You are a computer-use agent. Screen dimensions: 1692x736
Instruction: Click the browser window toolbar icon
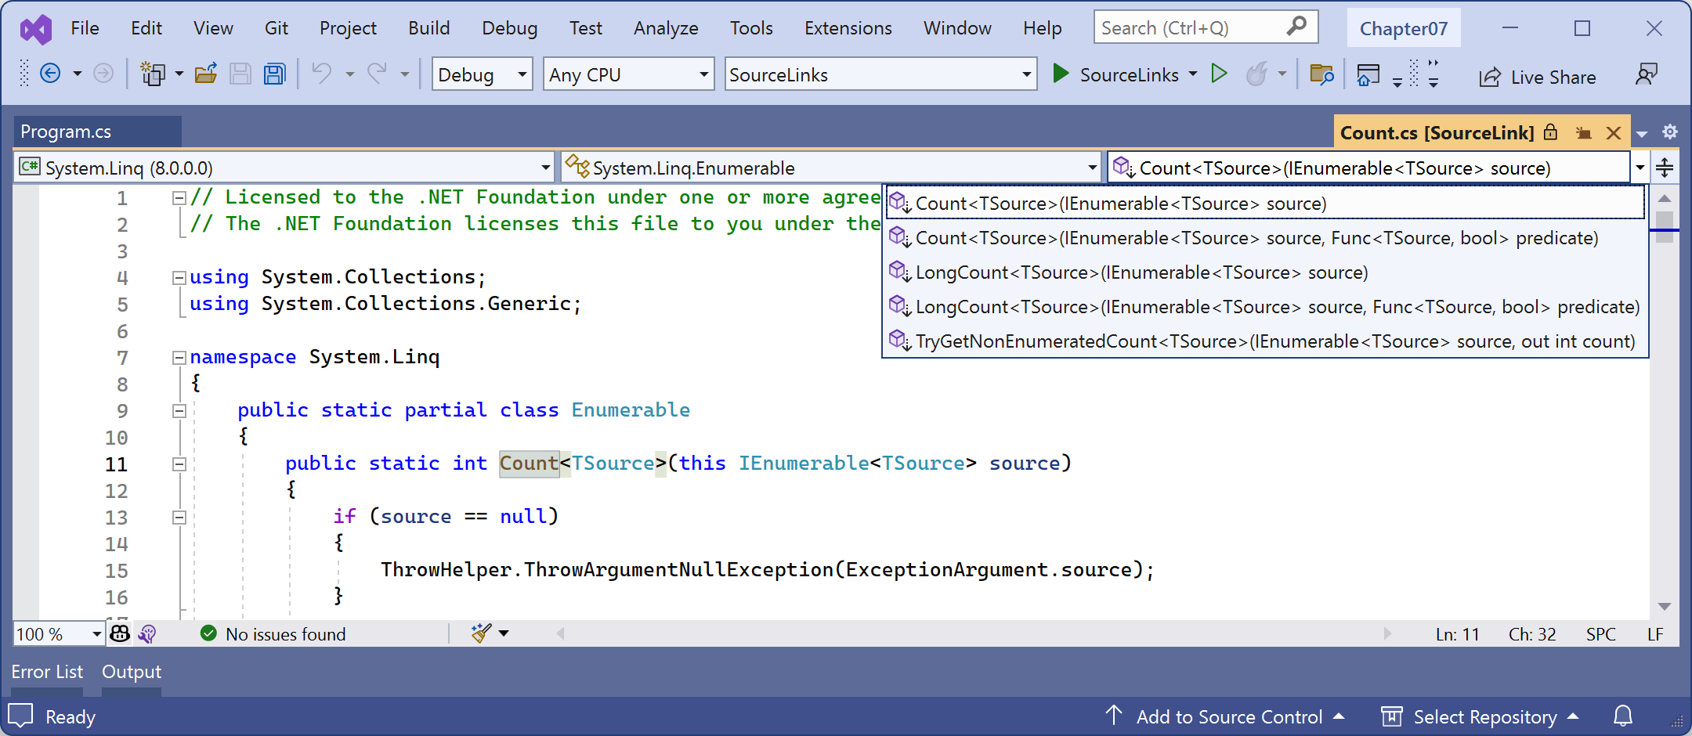(1368, 74)
